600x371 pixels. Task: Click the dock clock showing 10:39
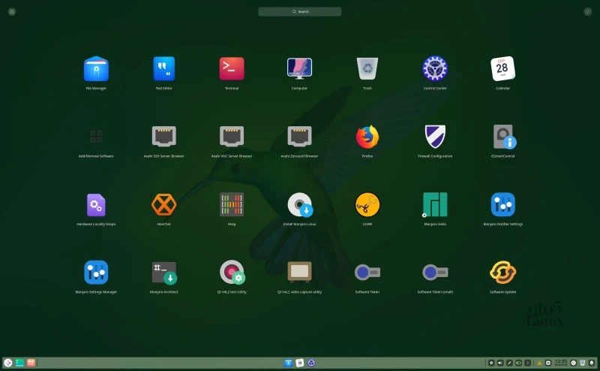[x=560, y=363]
